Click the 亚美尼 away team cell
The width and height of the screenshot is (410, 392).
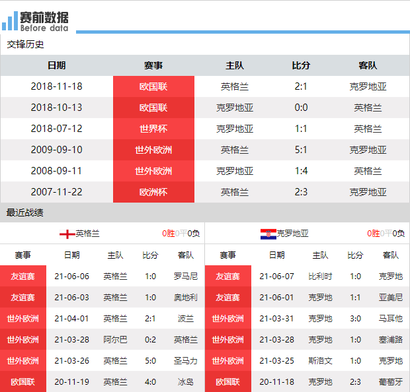(391, 297)
